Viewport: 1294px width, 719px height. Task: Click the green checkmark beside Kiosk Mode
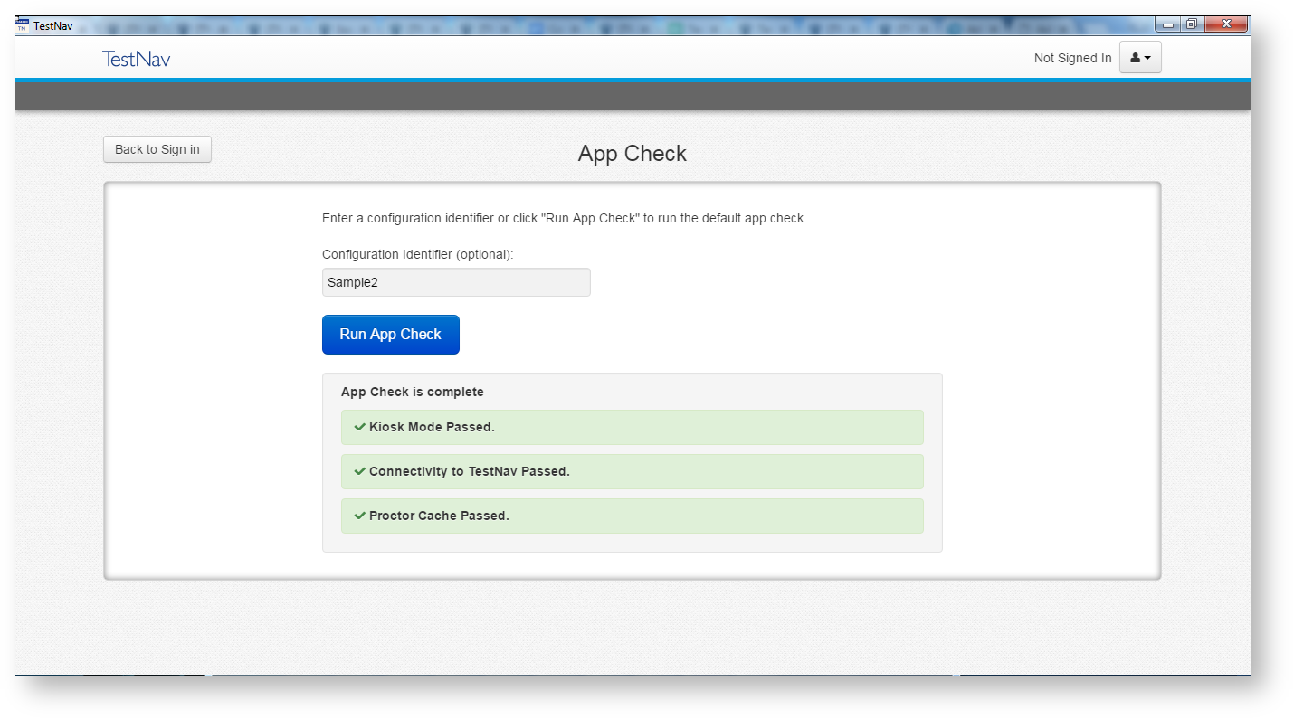tap(359, 427)
